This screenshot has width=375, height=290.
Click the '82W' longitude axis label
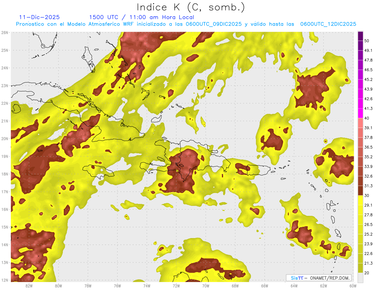tap(29, 286)
